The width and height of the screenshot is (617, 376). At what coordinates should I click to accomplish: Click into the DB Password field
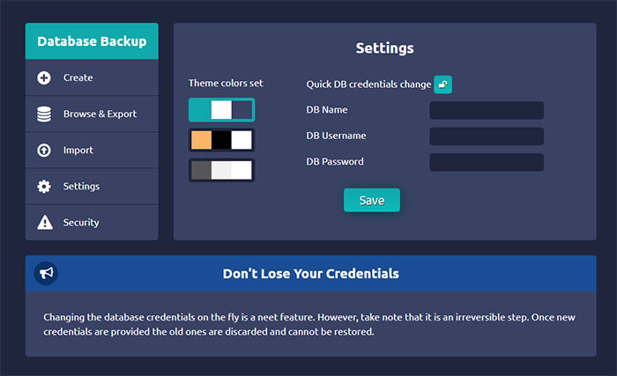tap(486, 162)
